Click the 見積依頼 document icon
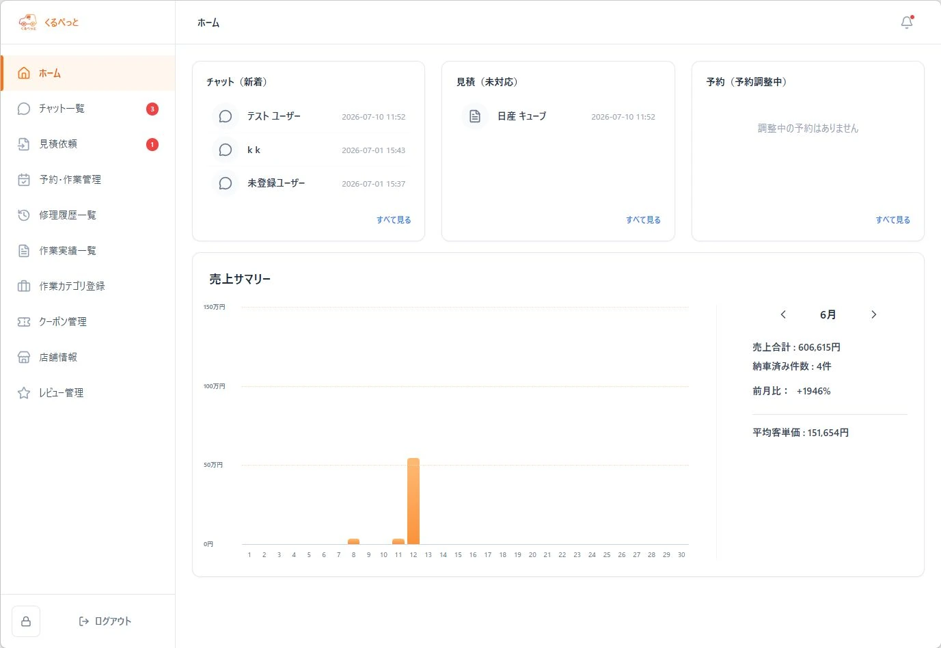Image resolution: width=941 pixels, height=648 pixels. (24, 144)
